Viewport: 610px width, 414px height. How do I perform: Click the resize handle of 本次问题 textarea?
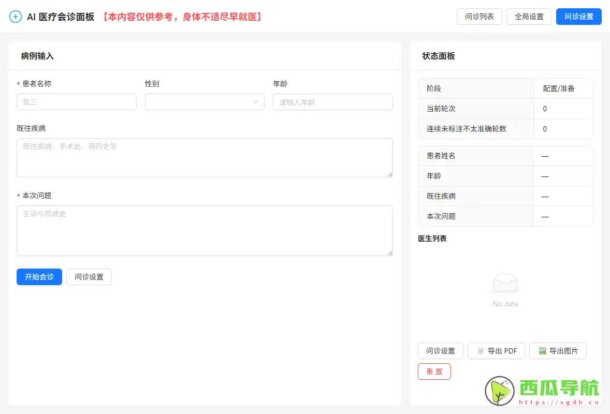(x=390, y=254)
